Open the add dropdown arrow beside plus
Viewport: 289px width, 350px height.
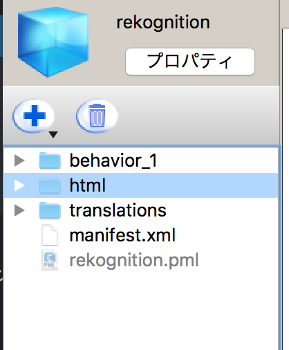pyautogui.click(x=53, y=134)
